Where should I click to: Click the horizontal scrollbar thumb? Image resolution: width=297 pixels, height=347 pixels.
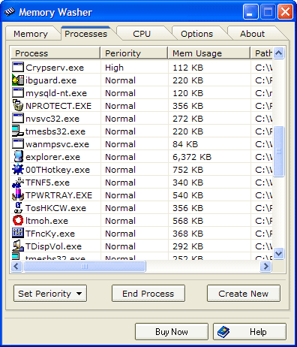pyautogui.click(x=85, y=266)
